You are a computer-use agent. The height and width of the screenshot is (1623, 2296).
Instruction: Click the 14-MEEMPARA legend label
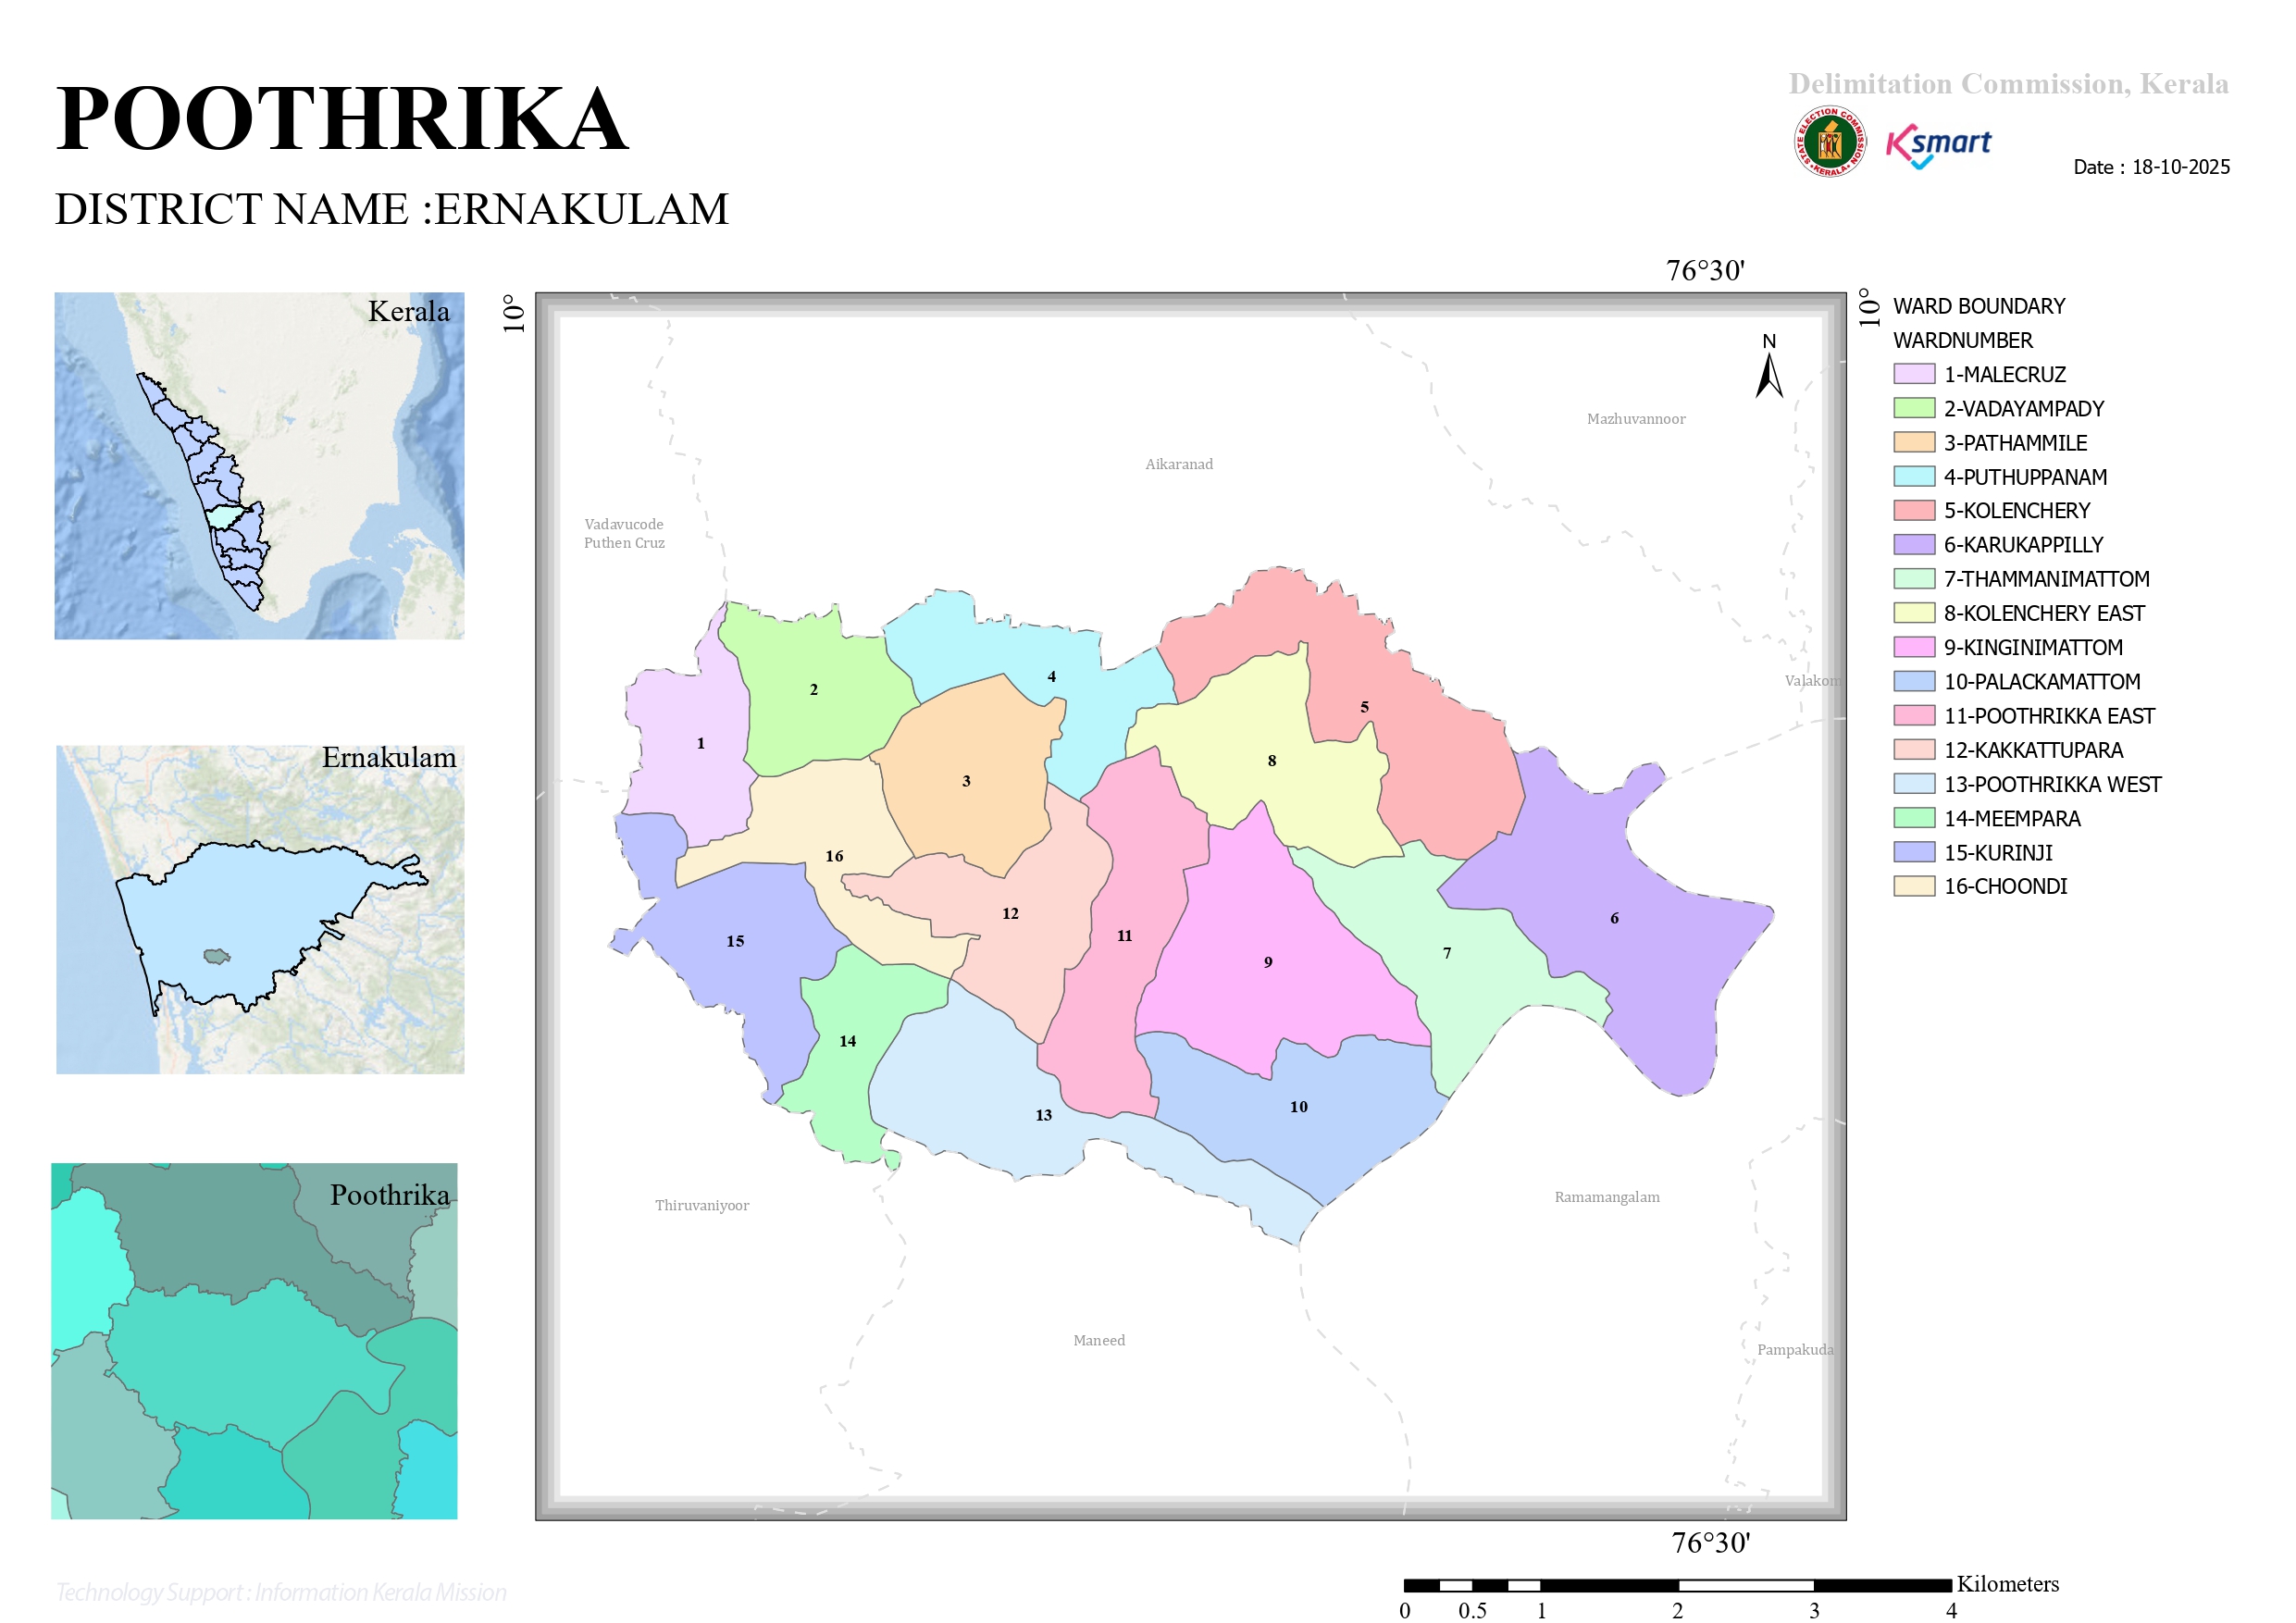click(x=2012, y=818)
